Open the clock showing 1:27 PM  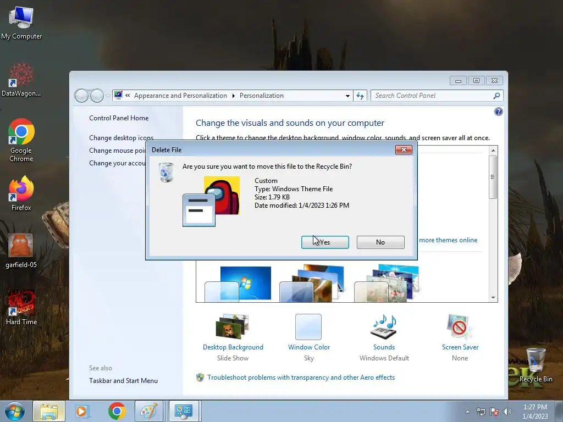[x=535, y=412]
